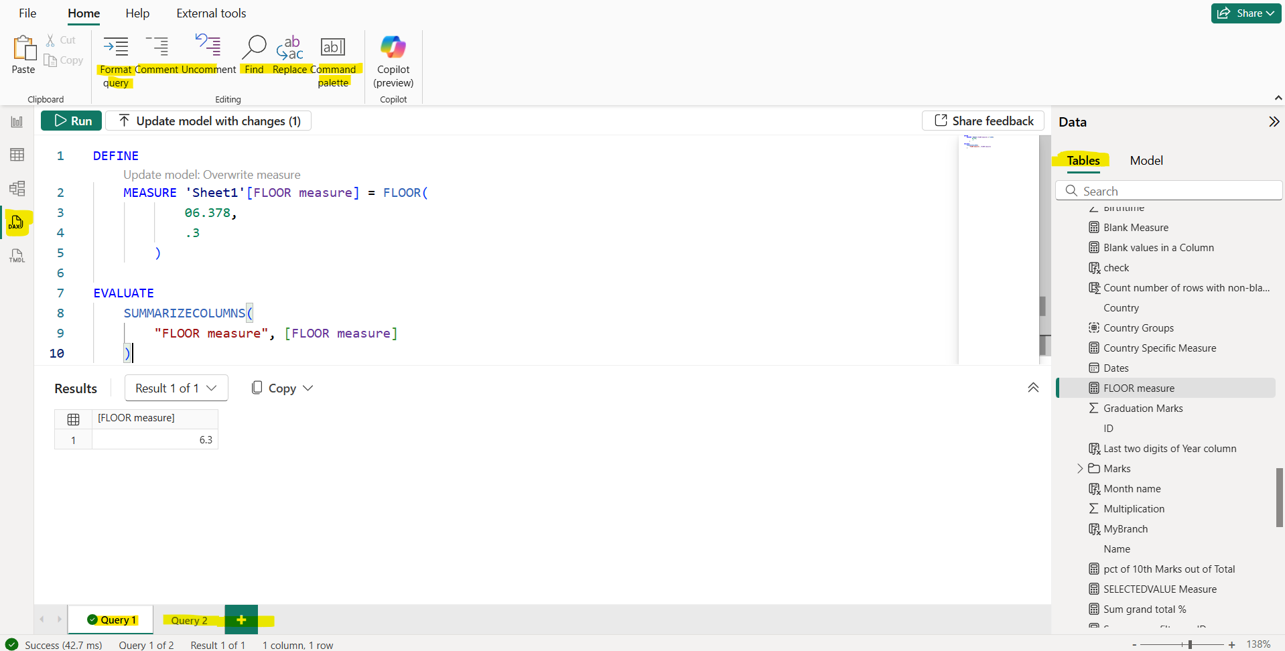Switch to the Model tab in Data pane
This screenshot has width=1285, height=651.
pos(1146,160)
